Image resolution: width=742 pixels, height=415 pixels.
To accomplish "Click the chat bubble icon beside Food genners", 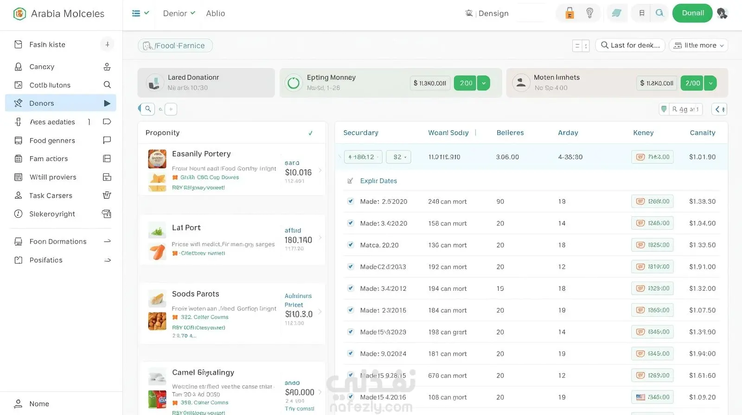I will coord(107,140).
